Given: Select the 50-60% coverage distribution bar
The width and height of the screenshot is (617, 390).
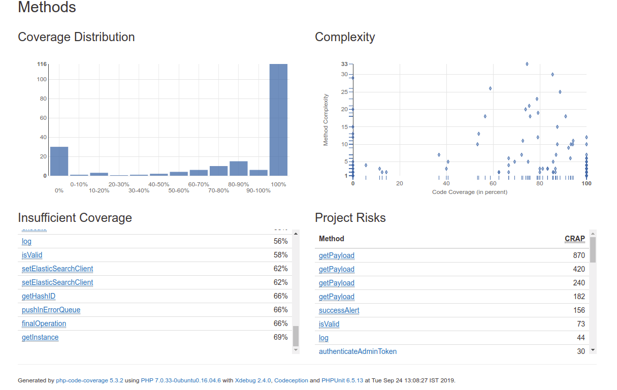Looking at the screenshot, I should [179, 174].
